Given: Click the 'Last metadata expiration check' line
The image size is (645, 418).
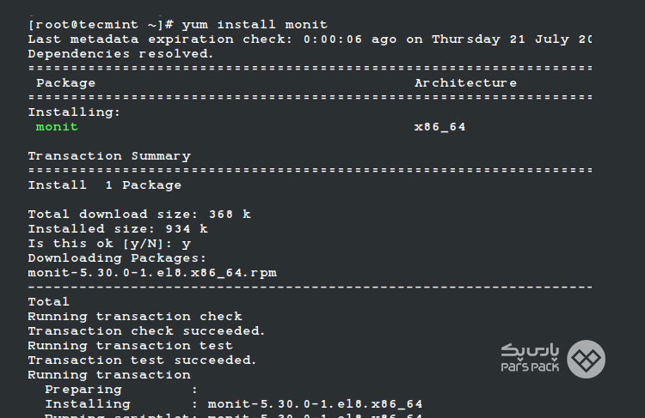Looking at the screenshot, I should tap(310, 39).
